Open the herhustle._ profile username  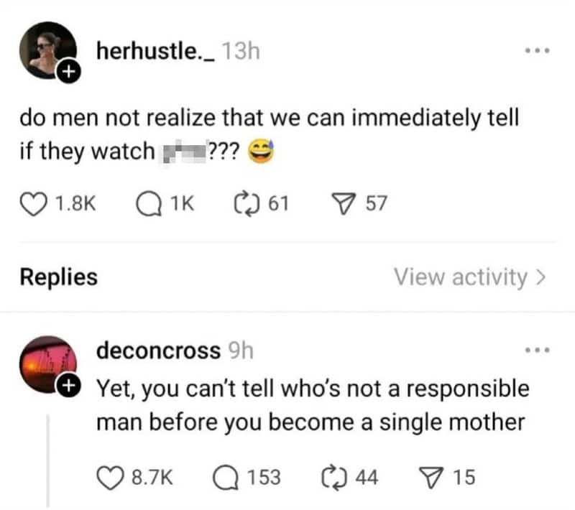[x=155, y=51]
